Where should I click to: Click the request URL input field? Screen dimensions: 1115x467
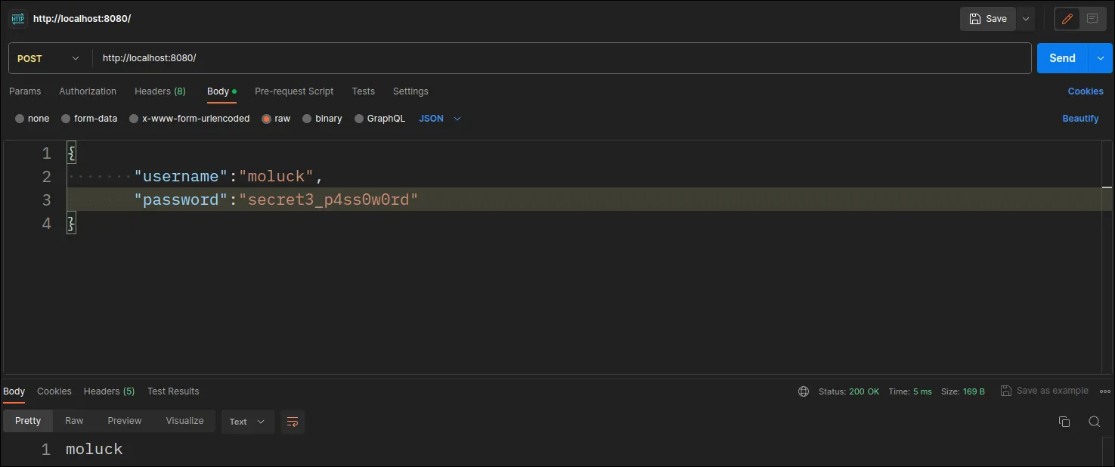(559, 58)
